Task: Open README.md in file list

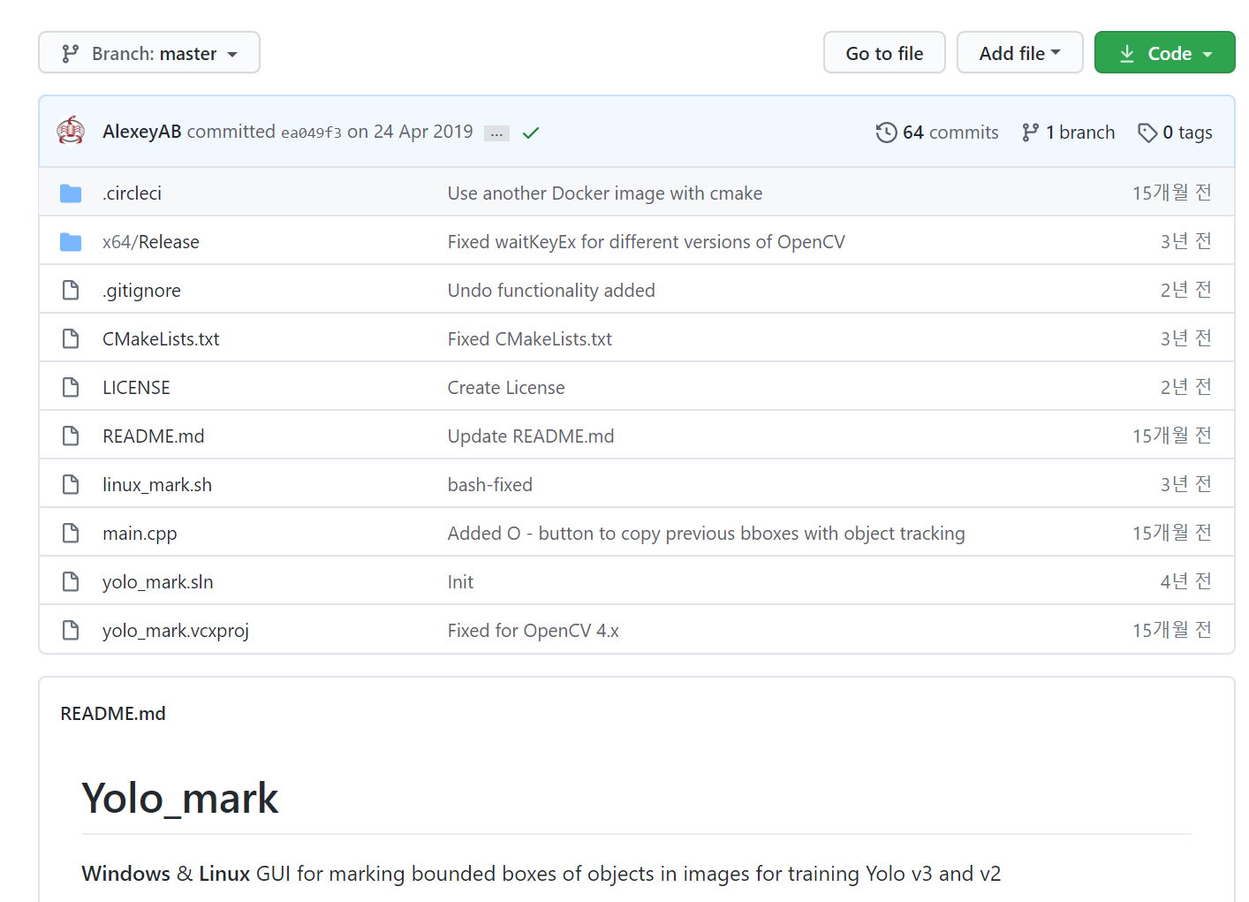Action: [154, 436]
